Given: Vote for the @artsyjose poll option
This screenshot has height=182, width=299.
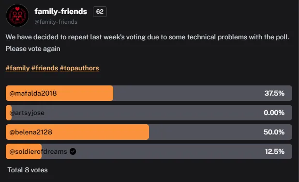Looking at the screenshot, I should [x=149, y=113].
